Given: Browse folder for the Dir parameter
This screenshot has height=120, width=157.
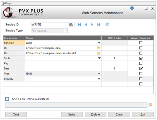Looking at the screenshot, I should coord(99,48).
